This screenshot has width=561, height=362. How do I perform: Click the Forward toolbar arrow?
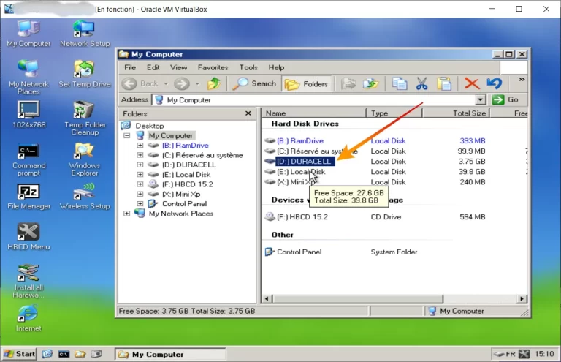(182, 84)
